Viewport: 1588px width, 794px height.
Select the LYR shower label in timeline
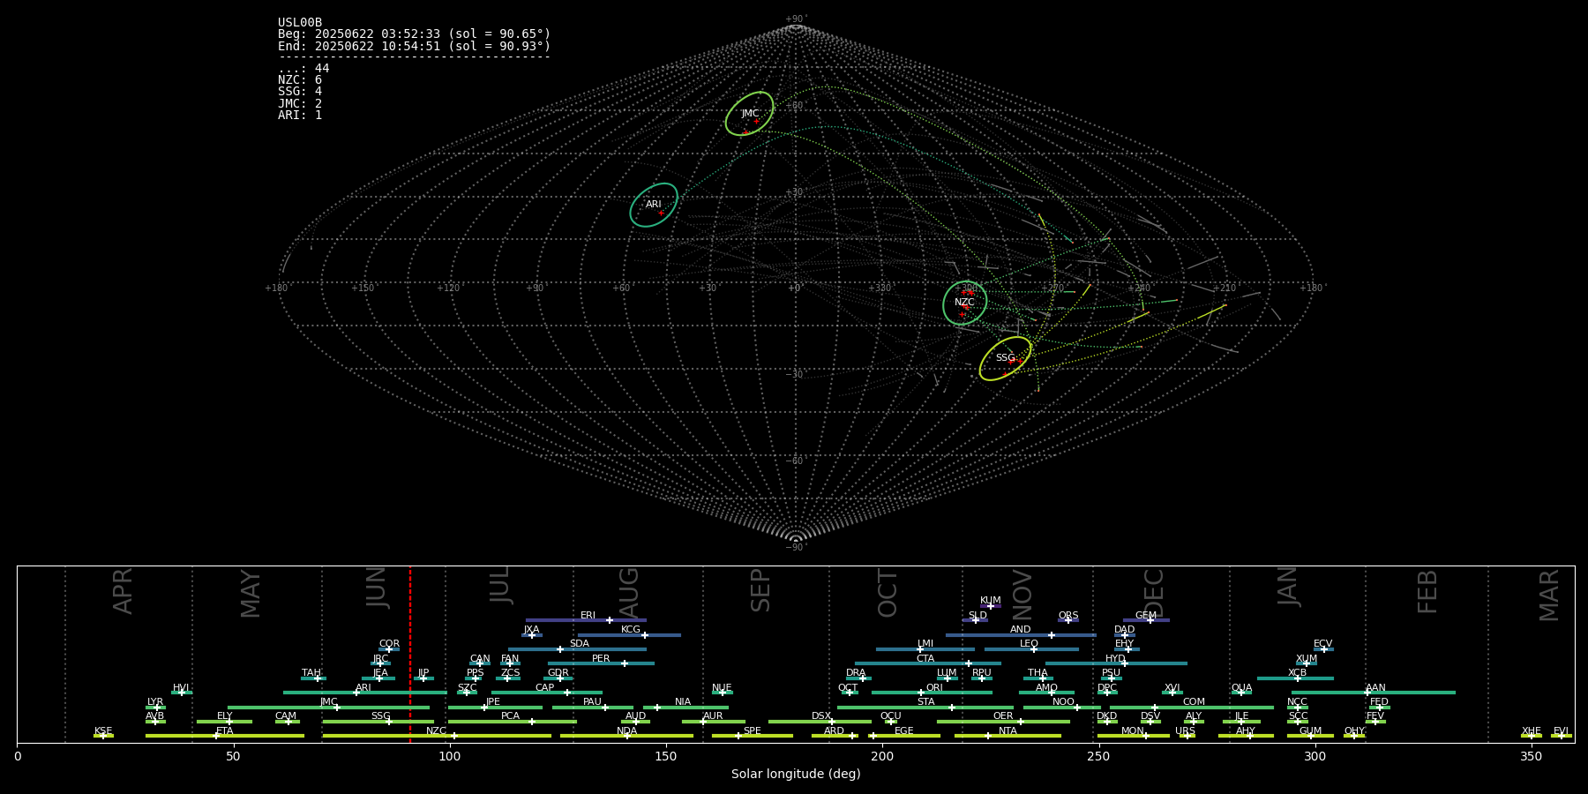pyautogui.click(x=155, y=702)
